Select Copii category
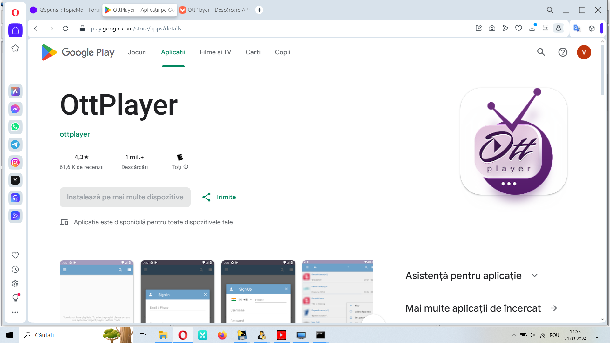This screenshot has height=343, width=610. (282, 52)
